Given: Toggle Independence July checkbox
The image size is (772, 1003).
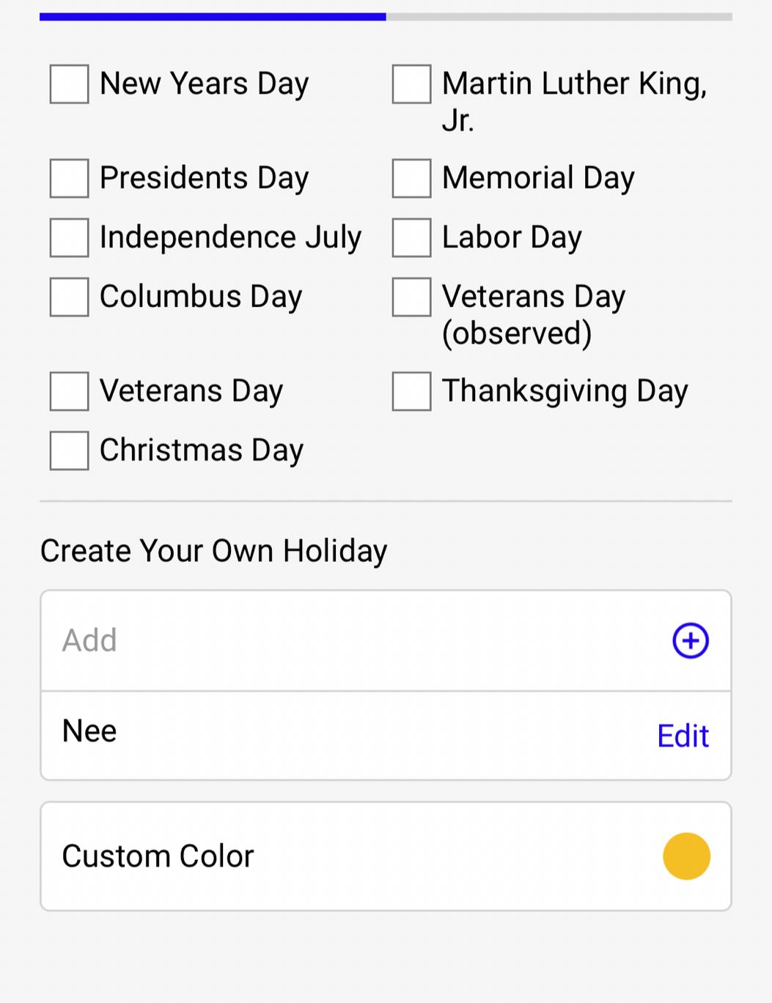Looking at the screenshot, I should (70, 237).
